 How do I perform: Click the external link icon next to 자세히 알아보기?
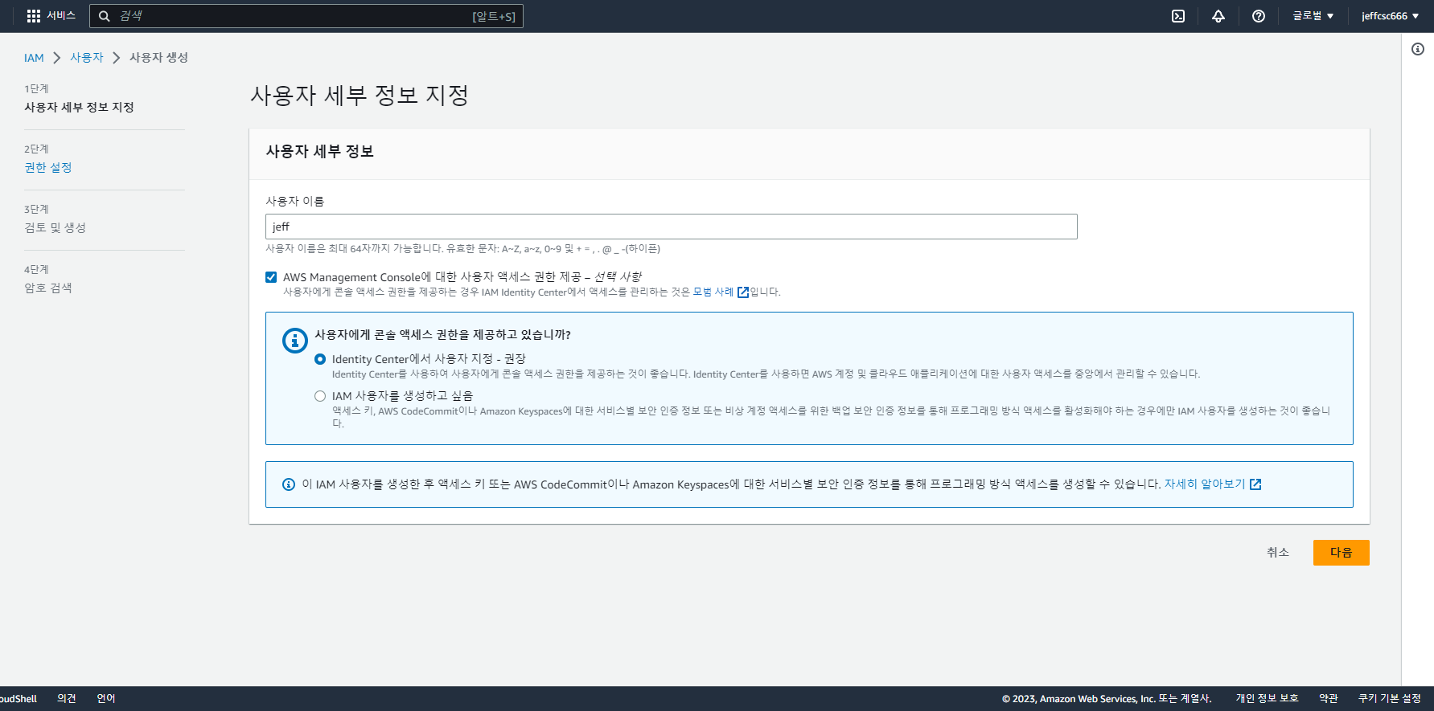pos(1255,484)
